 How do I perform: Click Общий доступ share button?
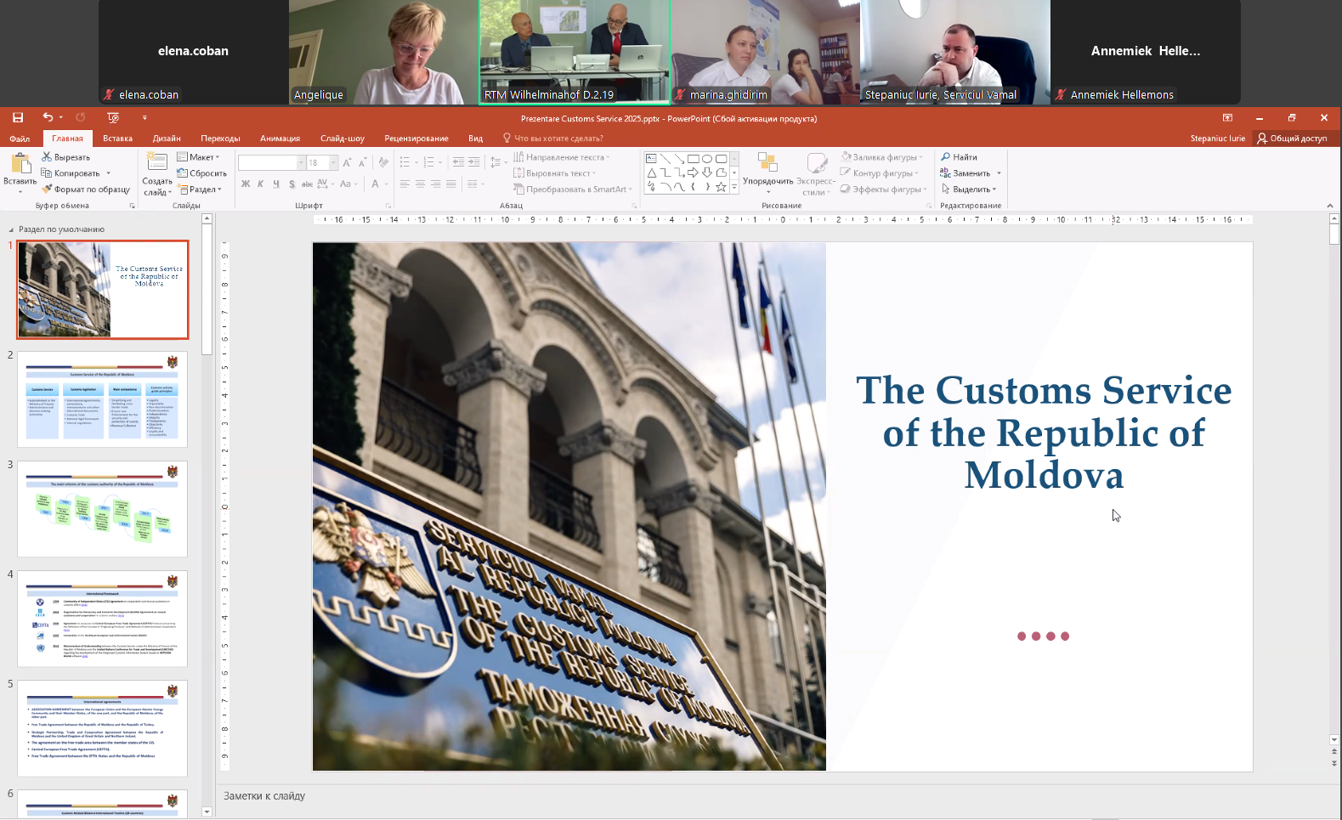1292,139
